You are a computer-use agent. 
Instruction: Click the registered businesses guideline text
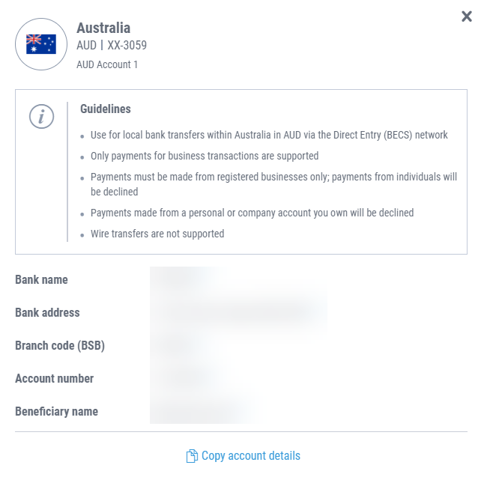tap(273, 184)
